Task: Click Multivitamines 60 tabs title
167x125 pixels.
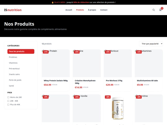Action: pyautogui.click(x=148, y=81)
